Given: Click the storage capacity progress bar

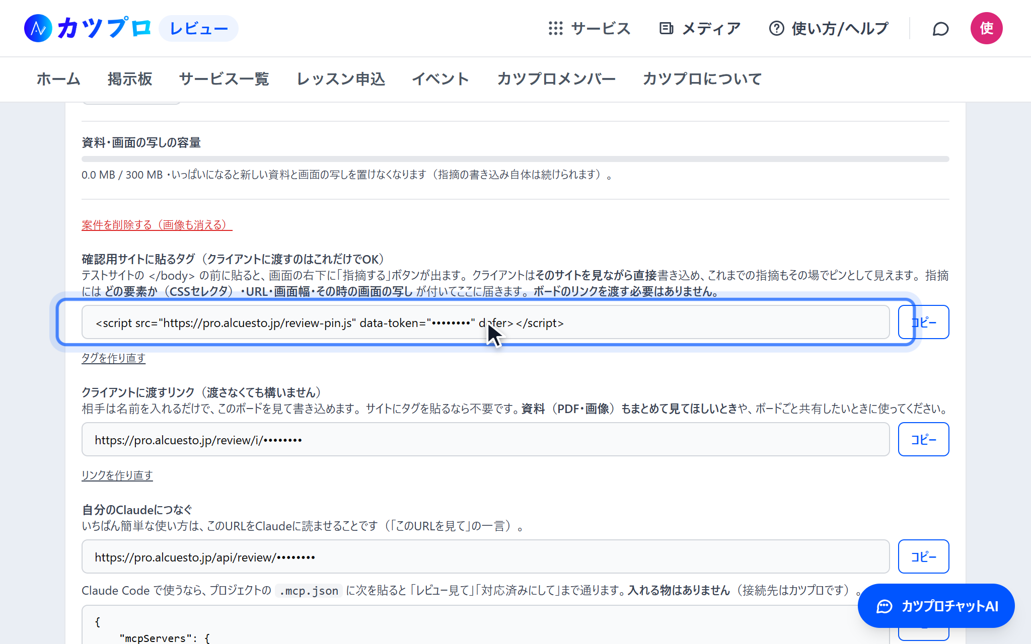Looking at the screenshot, I should (515, 159).
